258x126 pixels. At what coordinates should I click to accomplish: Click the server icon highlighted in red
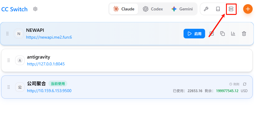click(x=231, y=9)
